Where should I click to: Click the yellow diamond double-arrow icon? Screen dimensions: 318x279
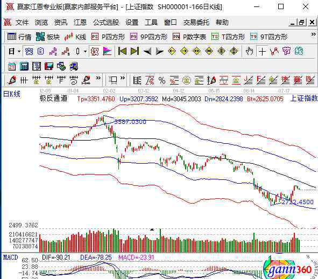pyautogui.click(x=196, y=51)
